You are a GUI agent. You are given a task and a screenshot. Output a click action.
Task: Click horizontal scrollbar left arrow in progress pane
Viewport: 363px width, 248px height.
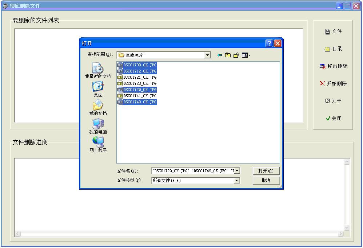pyautogui.click(x=17, y=234)
